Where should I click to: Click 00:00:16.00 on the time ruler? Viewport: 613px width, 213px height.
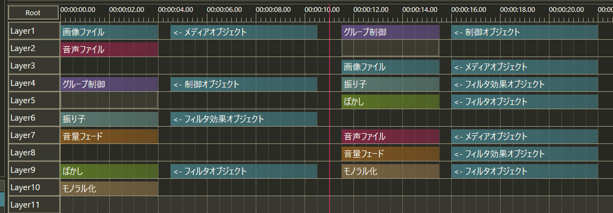(x=469, y=9)
